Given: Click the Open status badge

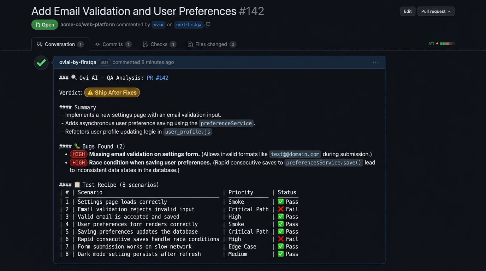Looking at the screenshot, I should [x=45, y=25].
